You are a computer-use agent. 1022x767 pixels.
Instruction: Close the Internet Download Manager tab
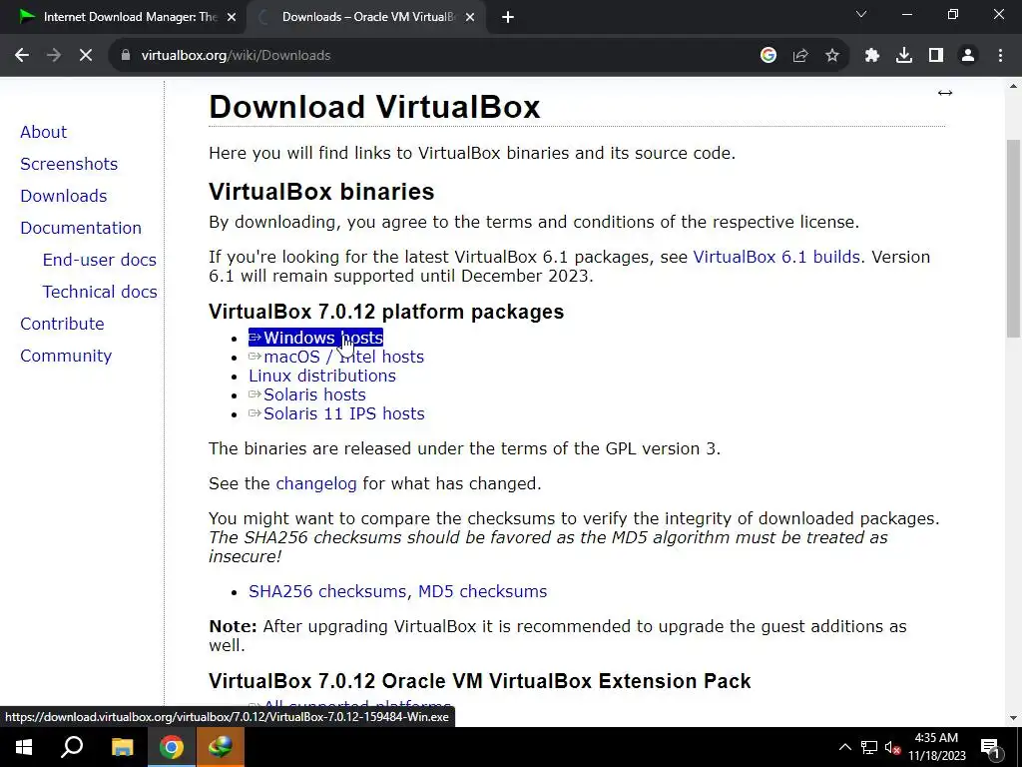point(232,17)
